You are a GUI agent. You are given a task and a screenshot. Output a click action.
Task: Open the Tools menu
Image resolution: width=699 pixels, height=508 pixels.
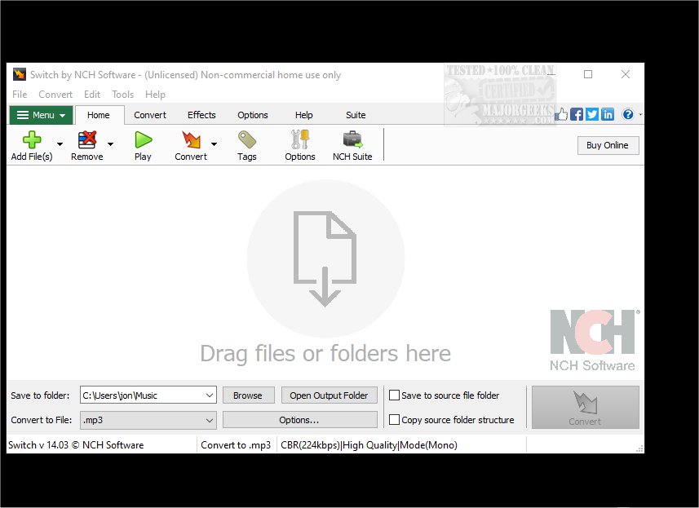pyautogui.click(x=122, y=95)
